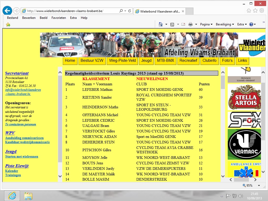Open the zoom level dropdown arrow
268x201 pixels.
tap(259, 186)
